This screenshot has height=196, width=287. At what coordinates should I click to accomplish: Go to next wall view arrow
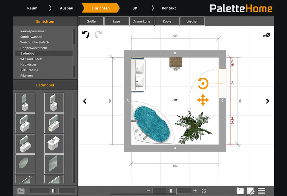(x=268, y=101)
